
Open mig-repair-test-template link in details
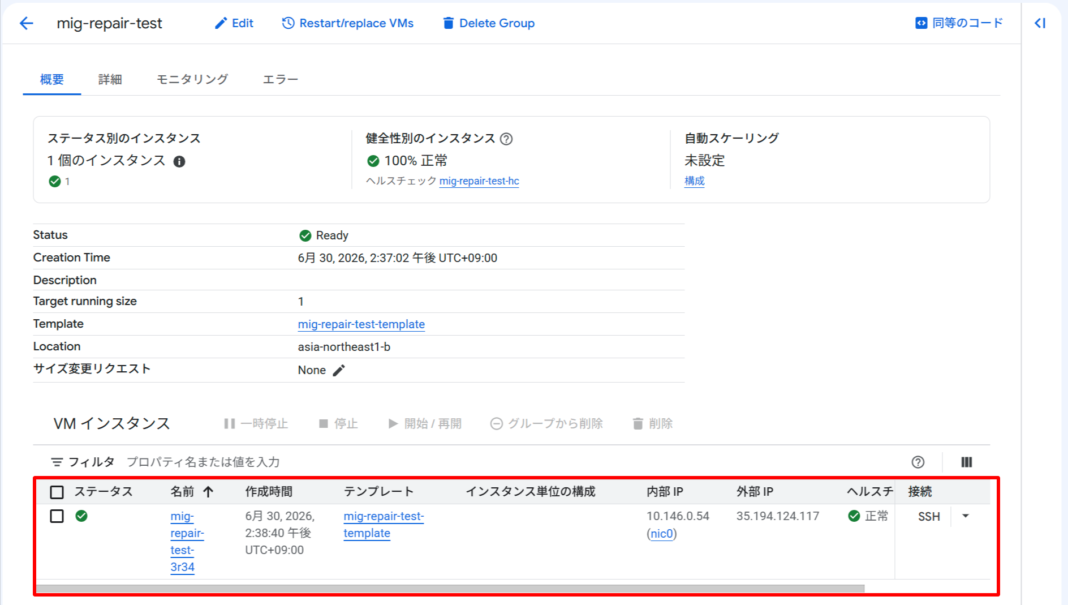[x=361, y=324]
